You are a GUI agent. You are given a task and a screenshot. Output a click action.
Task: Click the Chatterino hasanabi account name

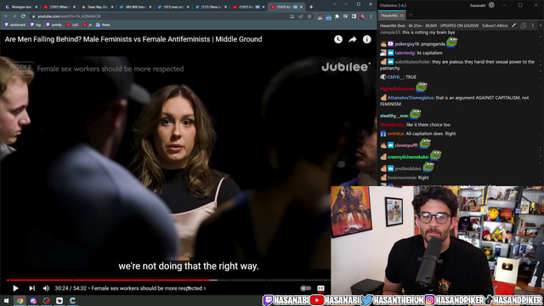478,5
